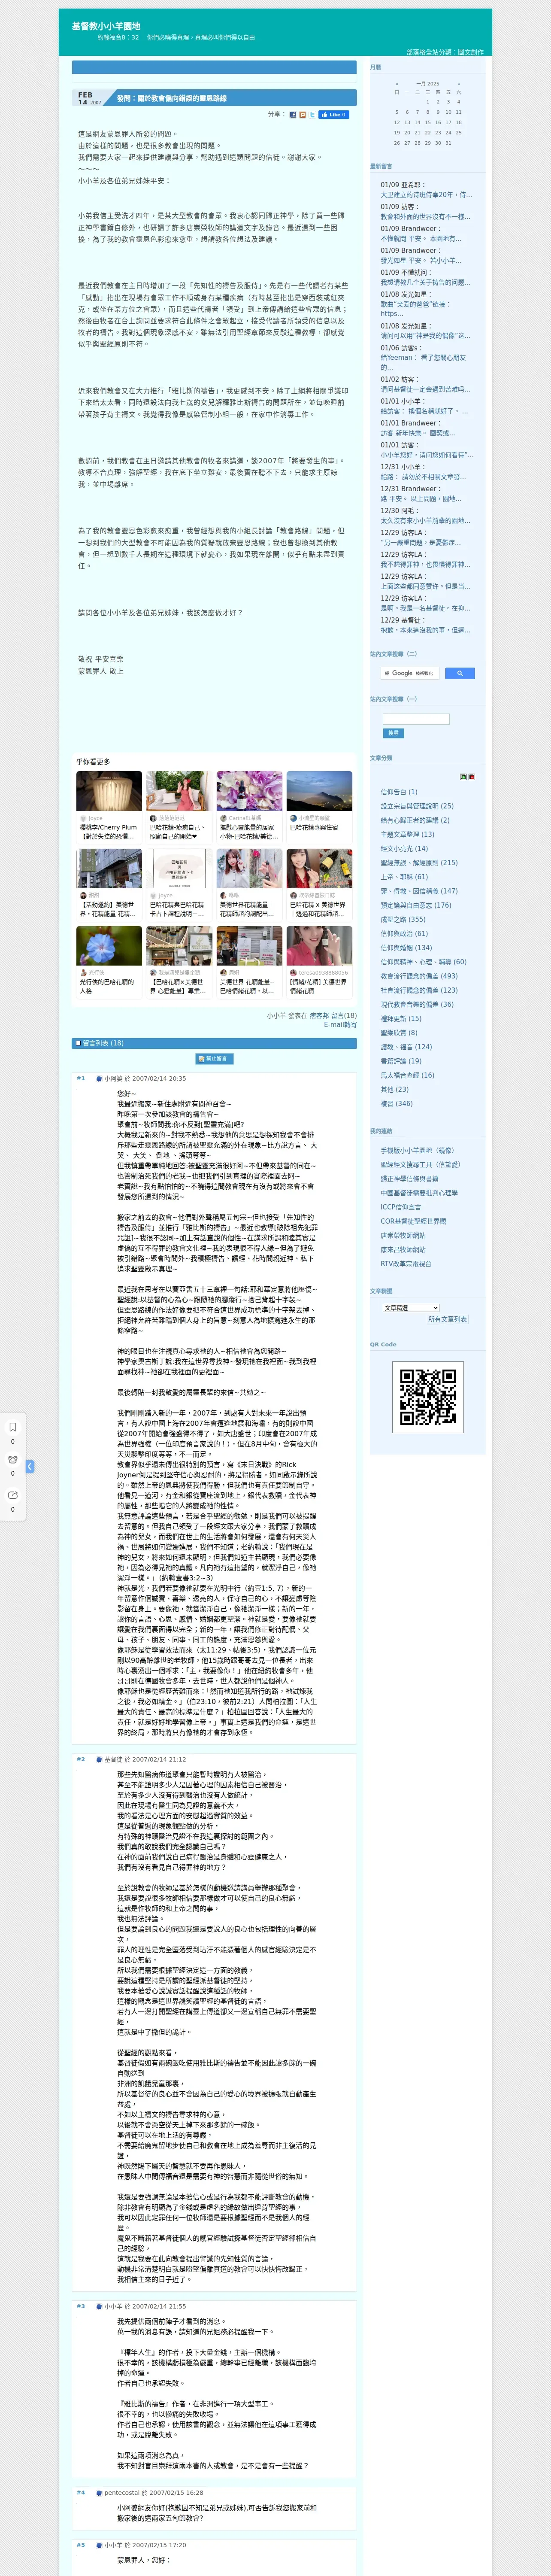The image size is (551, 2576).
Task: Select calendar date 14 in 一月 2025
Action: coord(418,122)
